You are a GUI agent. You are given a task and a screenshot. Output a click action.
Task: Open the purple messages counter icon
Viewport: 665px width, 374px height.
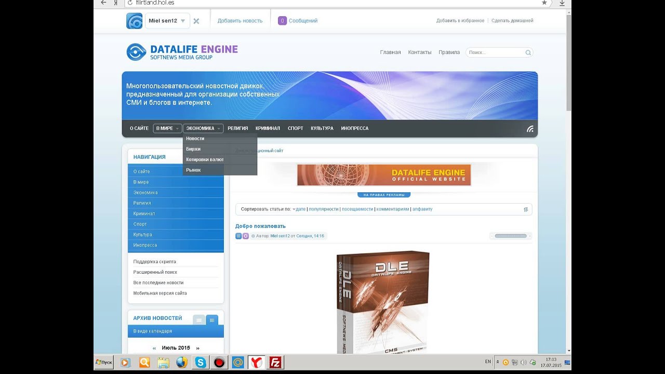coord(282,21)
